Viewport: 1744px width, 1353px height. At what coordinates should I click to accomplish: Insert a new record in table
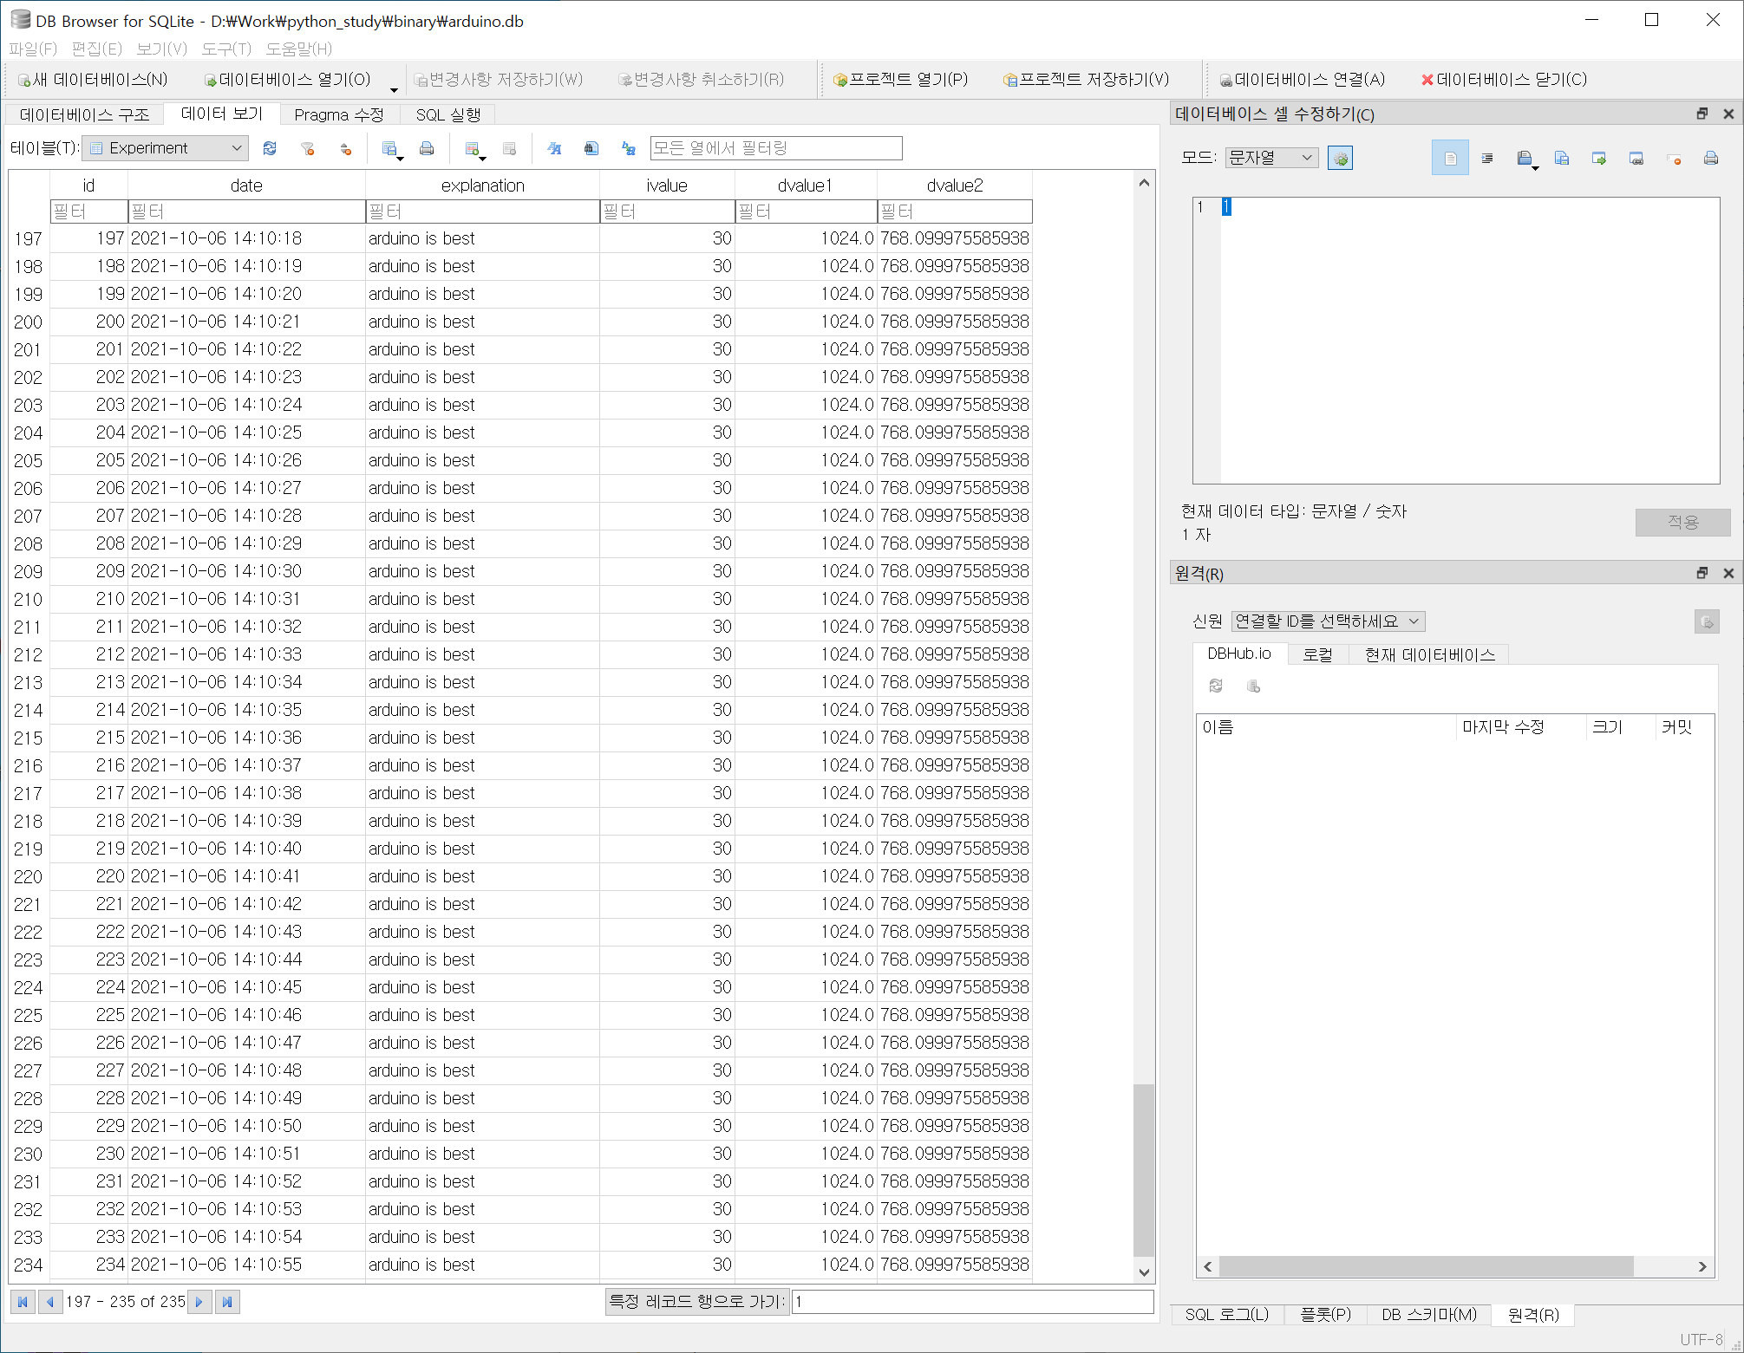[473, 148]
